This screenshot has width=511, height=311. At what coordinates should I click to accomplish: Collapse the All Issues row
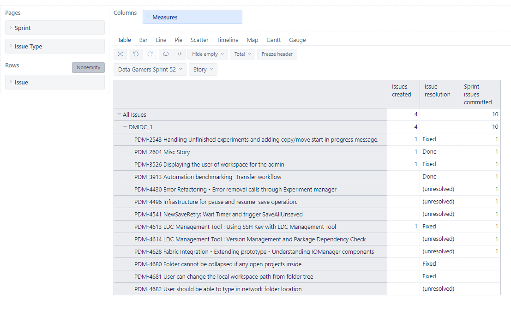(x=119, y=114)
